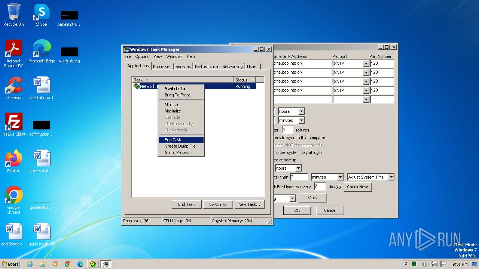Click OK in time settings window
The width and height of the screenshot is (479, 269).
(297, 210)
